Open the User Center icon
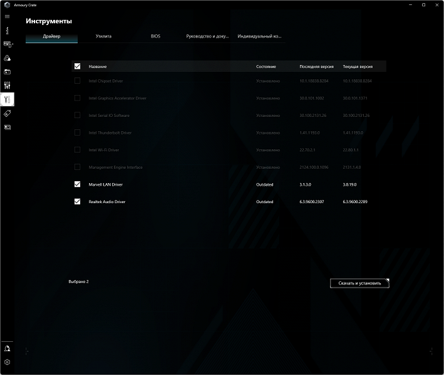This screenshot has height=375, width=444. 7,348
